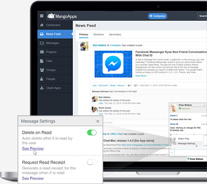Switch to the Mentions tab

(99, 34)
